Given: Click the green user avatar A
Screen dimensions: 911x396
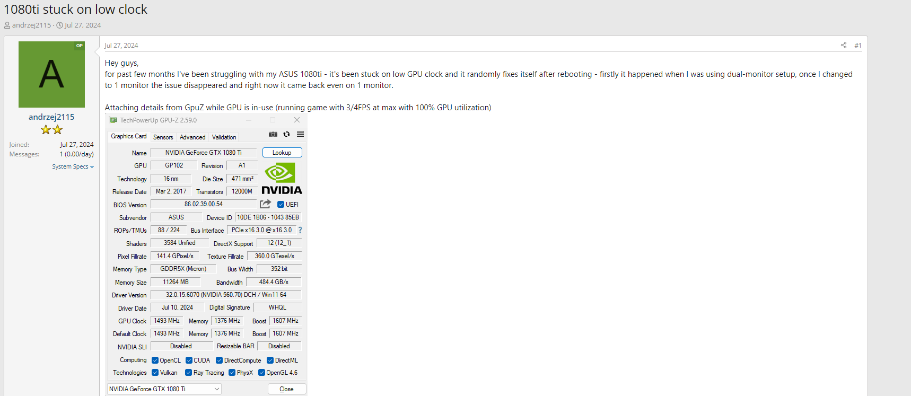Looking at the screenshot, I should tap(51, 75).
